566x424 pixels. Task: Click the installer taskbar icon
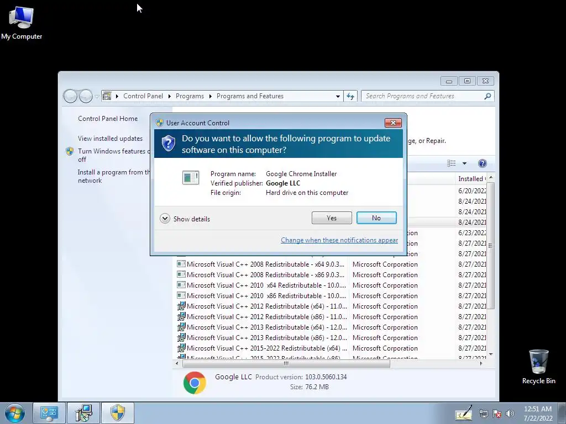[83, 413]
